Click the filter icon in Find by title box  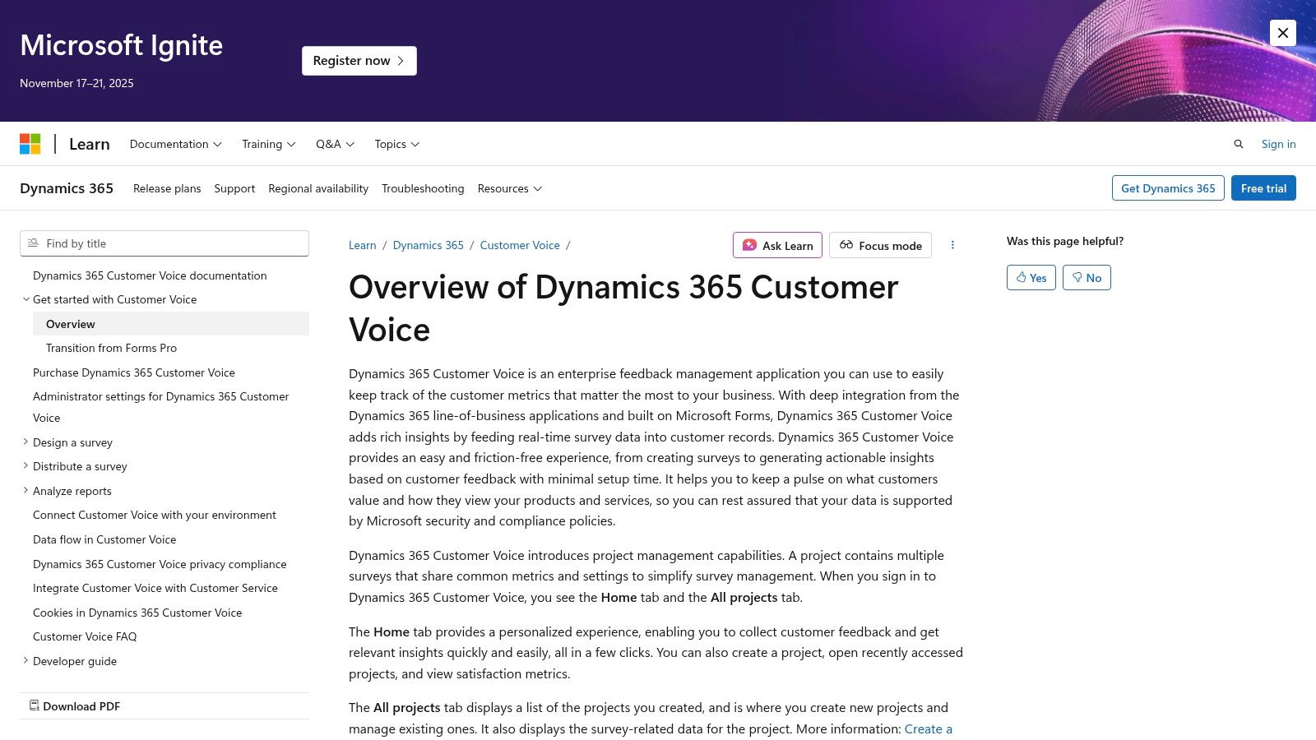click(33, 243)
